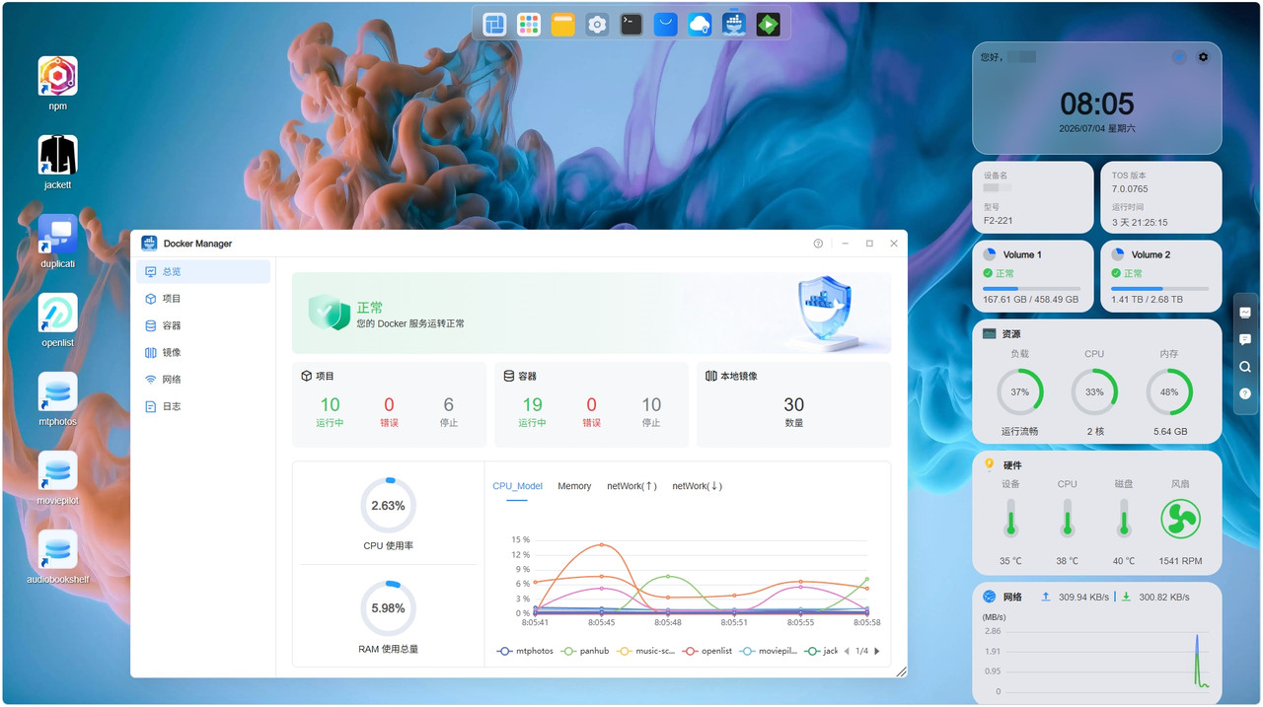Open the jackett desktop shortcut

tap(57, 155)
